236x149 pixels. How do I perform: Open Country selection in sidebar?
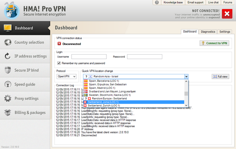25,42
